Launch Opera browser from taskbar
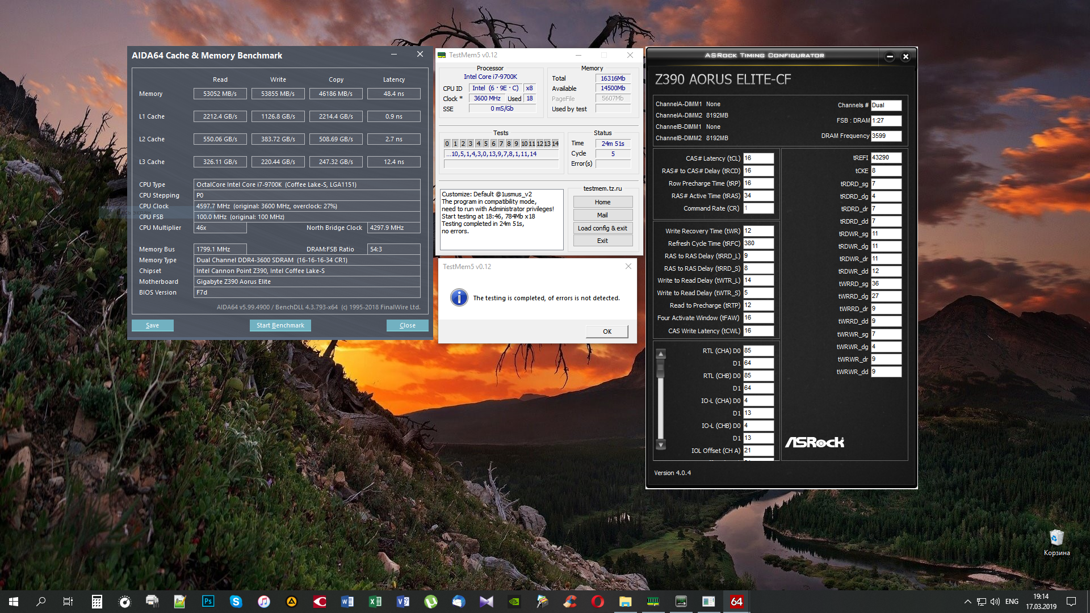 tap(597, 601)
